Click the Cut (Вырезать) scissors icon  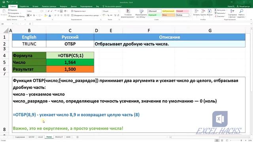(9, 10)
